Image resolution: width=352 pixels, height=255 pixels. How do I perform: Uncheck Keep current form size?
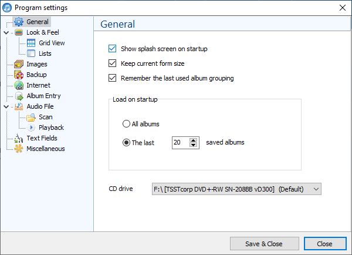pos(112,63)
